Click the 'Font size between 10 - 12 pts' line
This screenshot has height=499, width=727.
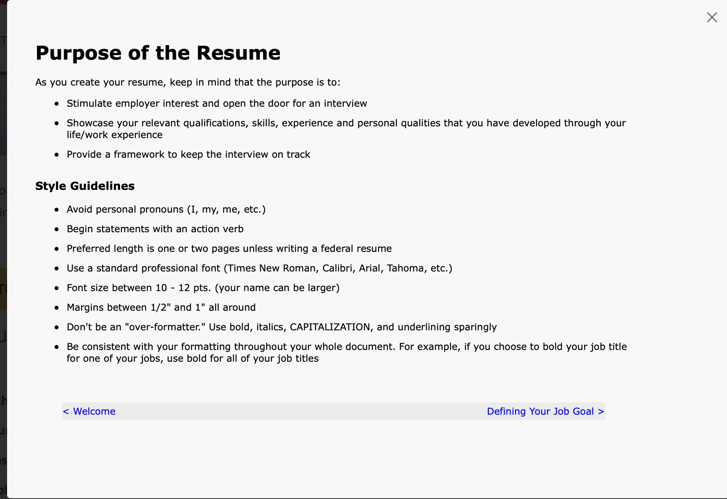coord(203,288)
